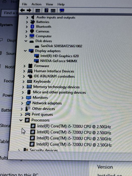The width and height of the screenshot is (132, 176).
Task: Click the Bluetooth logo icon
Action: tap(32, 27)
